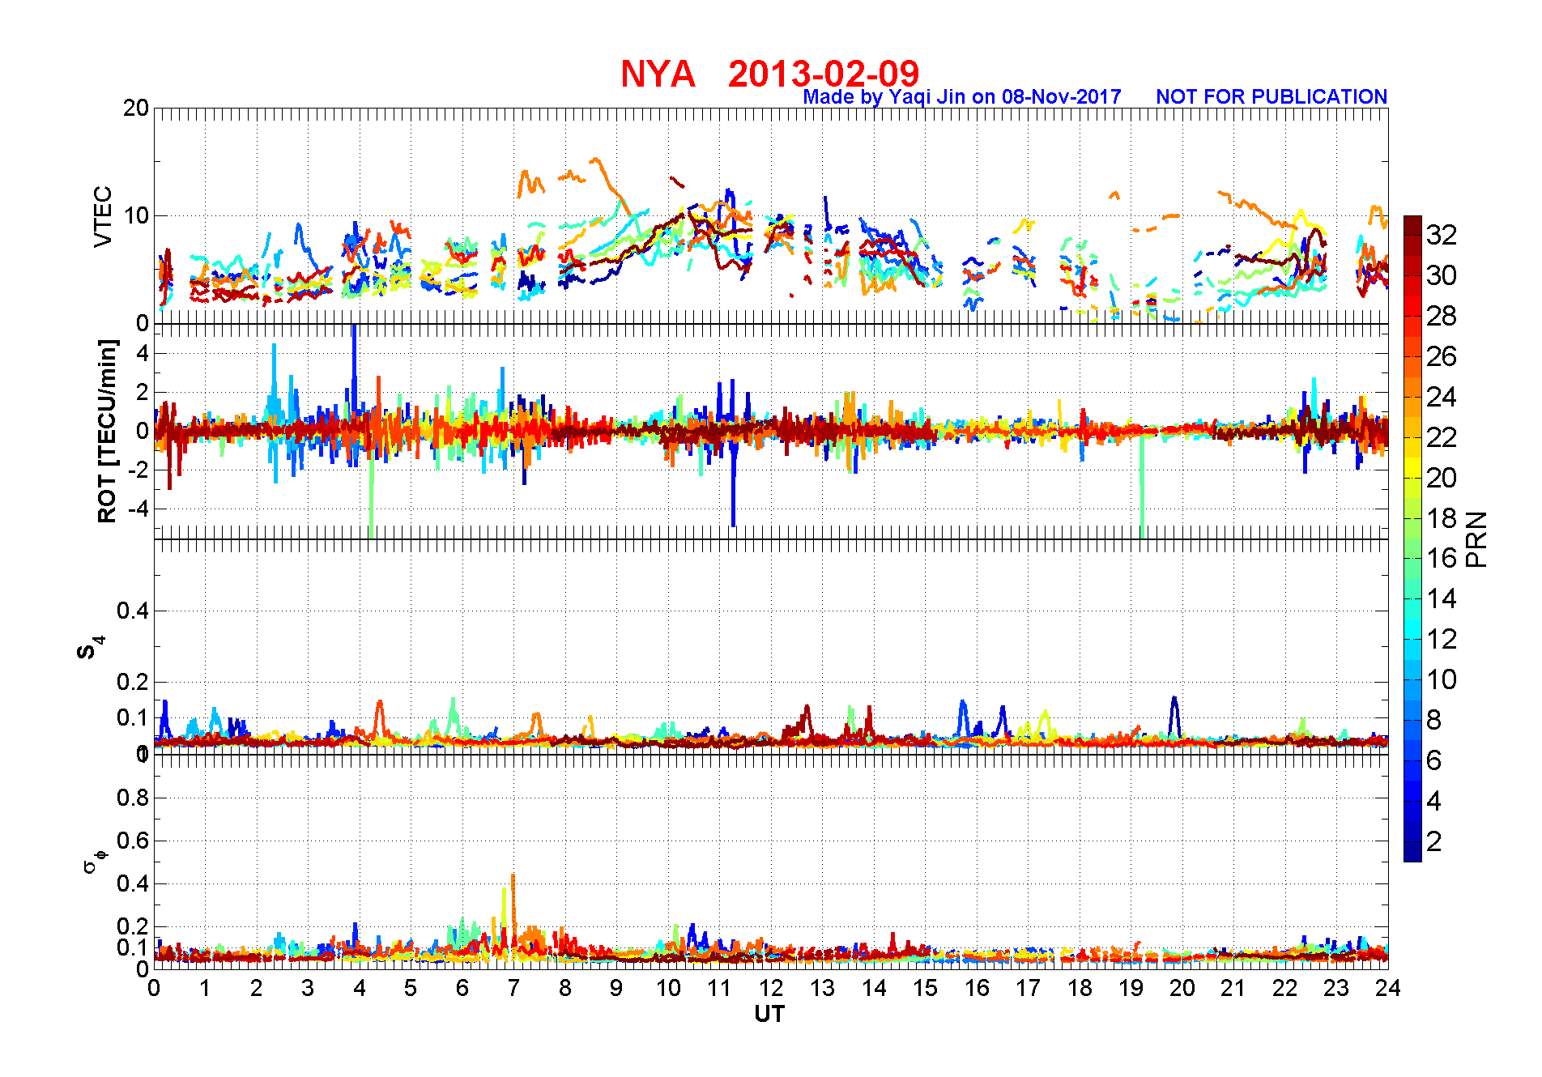The width and height of the screenshot is (1542, 1077).
Task: Select the S4 y-axis label
Action: 90,648
